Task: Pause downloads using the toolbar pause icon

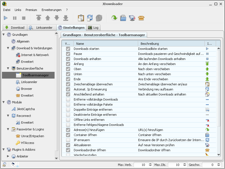Action: (15, 18)
